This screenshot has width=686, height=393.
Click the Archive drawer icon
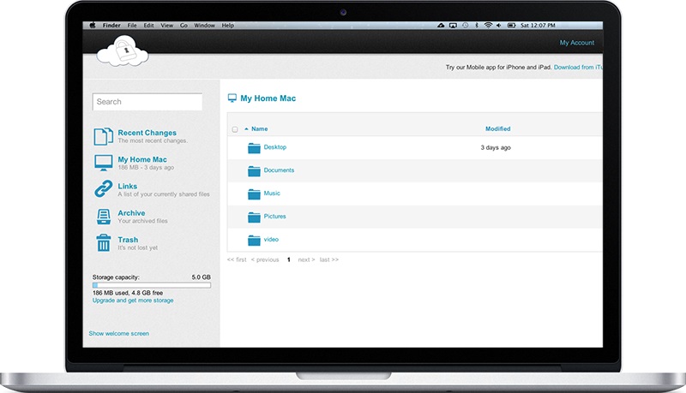[x=102, y=217]
